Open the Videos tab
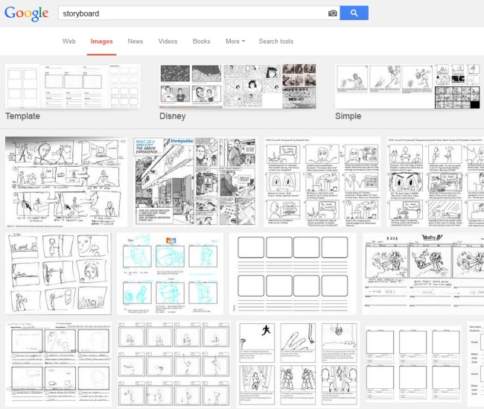Screen dimensions: 484x409 click(x=168, y=42)
